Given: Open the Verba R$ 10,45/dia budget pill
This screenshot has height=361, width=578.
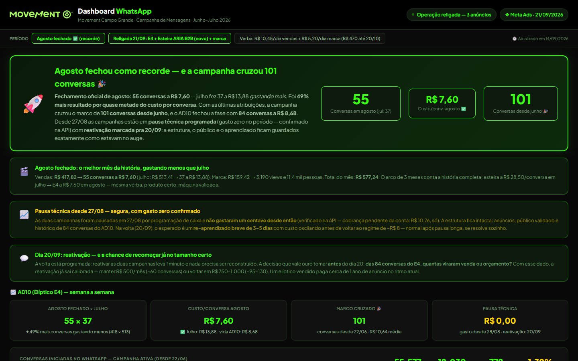Looking at the screenshot, I should point(310,39).
